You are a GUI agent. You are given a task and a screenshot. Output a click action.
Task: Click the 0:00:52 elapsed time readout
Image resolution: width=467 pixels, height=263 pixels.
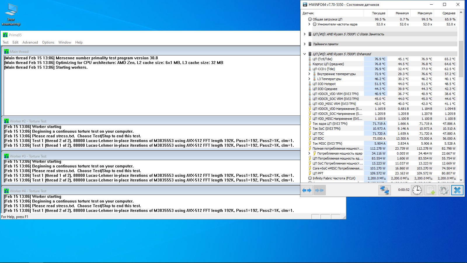pyautogui.click(x=404, y=190)
